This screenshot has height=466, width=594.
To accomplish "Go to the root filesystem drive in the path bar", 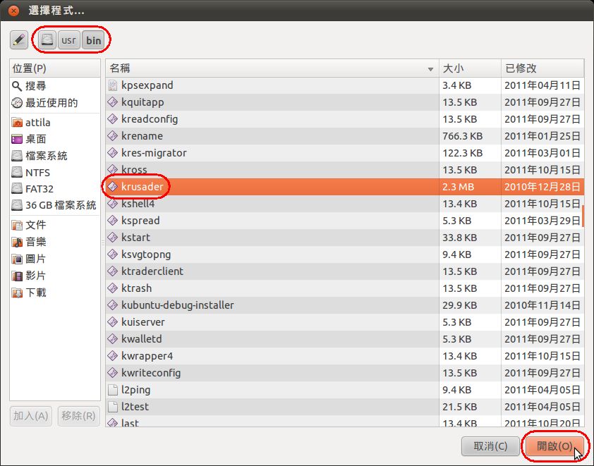I will point(47,40).
